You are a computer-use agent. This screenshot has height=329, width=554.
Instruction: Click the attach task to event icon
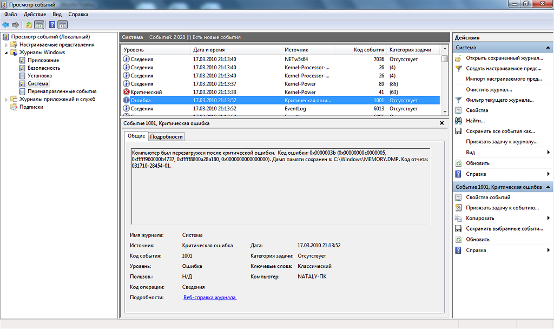click(x=458, y=208)
